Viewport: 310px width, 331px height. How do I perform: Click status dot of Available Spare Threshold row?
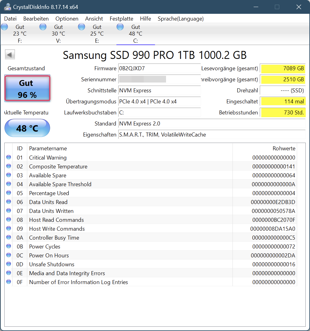coord(9,184)
